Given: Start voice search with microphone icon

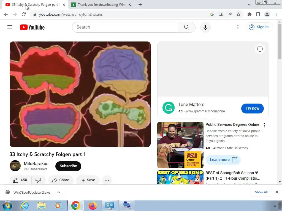Looking at the screenshot, I should 205,27.
